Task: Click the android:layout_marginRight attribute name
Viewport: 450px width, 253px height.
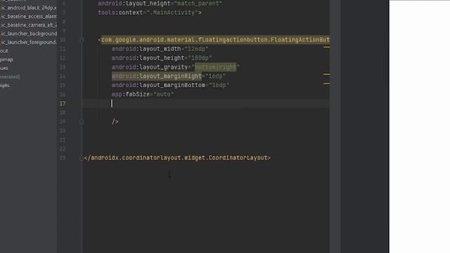Action: (x=157, y=76)
